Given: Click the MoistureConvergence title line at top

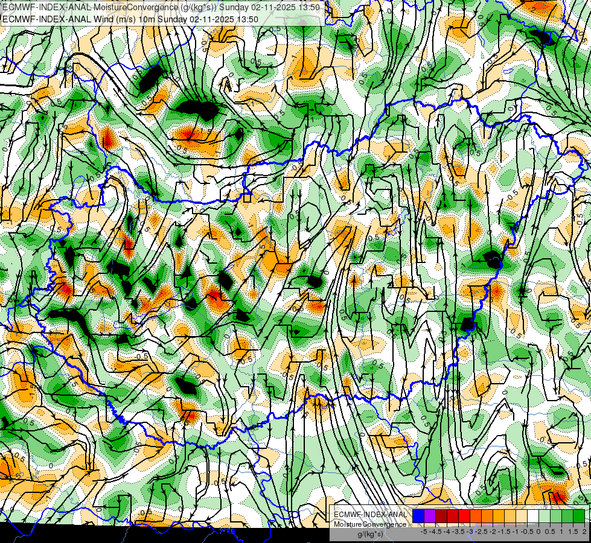Looking at the screenshot, I should click(161, 7).
